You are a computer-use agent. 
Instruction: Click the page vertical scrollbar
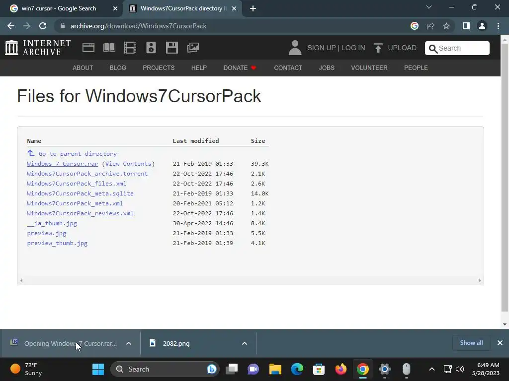click(505, 177)
